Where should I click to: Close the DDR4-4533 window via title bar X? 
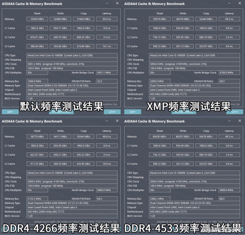pyautogui.click(x=240, y=121)
